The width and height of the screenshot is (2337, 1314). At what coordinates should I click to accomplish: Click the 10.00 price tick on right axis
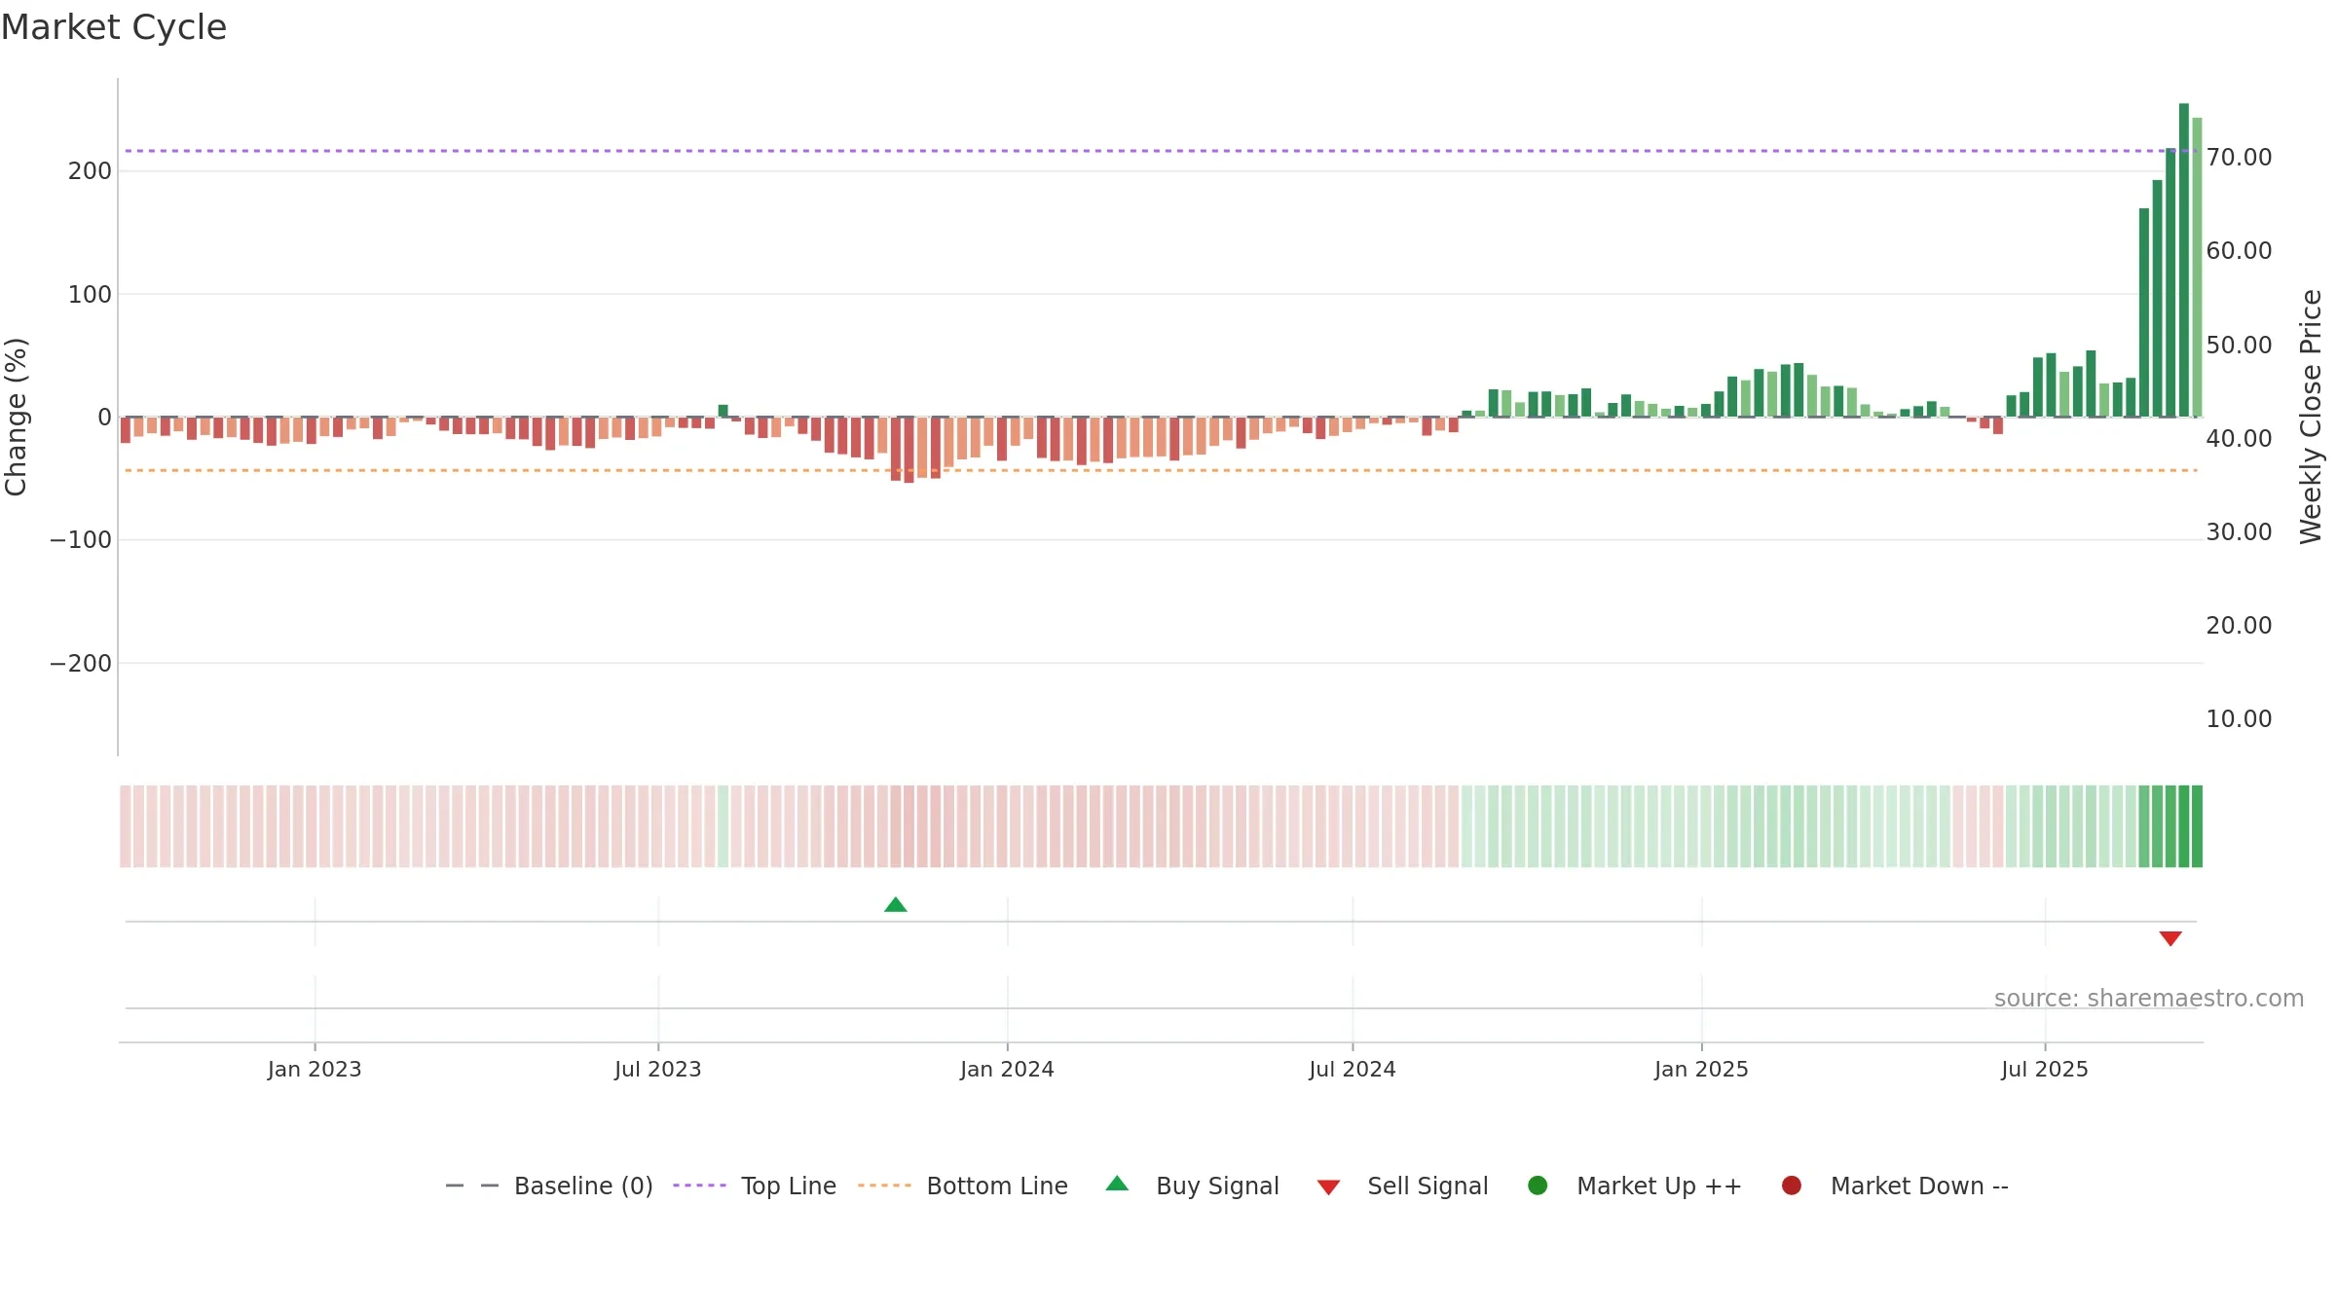click(x=2239, y=719)
